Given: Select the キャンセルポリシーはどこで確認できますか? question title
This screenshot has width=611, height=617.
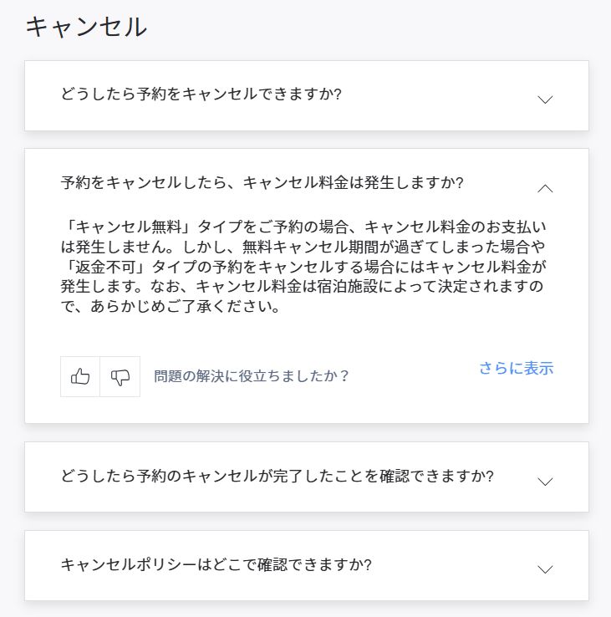Looking at the screenshot, I should 216,564.
